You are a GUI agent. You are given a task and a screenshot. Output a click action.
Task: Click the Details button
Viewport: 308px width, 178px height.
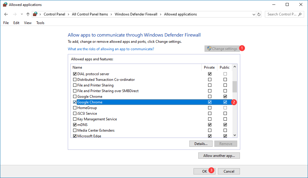(x=201, y=144)
